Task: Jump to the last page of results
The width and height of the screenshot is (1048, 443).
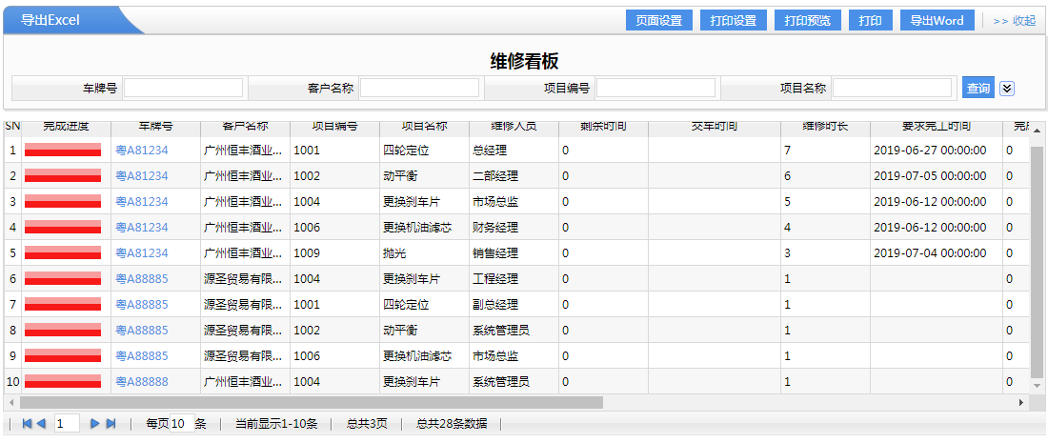Action: click(x=111, y=423)
